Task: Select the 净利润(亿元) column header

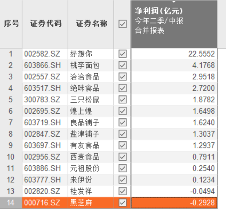Action: click(x=174, y=24)
